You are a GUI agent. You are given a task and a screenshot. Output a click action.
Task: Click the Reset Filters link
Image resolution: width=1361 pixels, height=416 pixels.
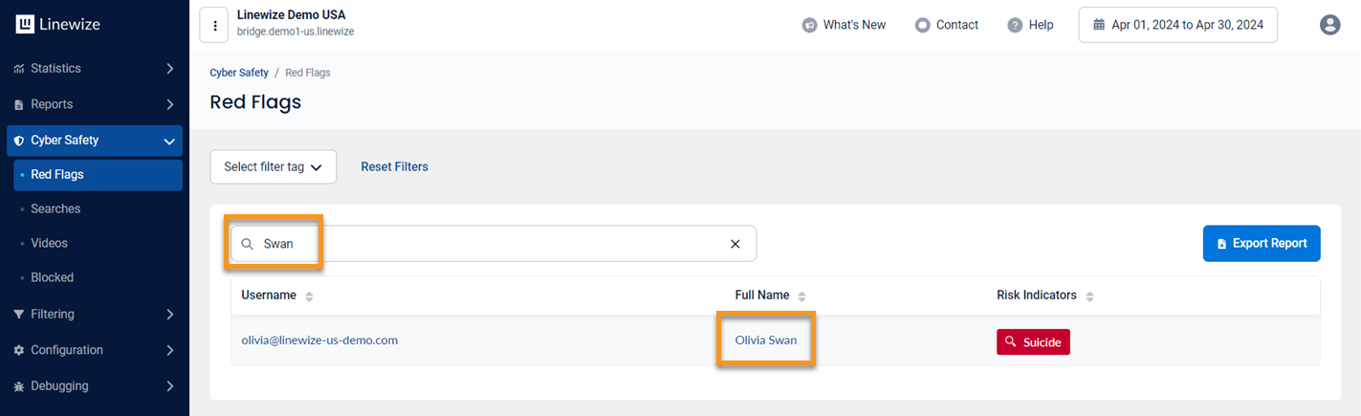point(394,166)
